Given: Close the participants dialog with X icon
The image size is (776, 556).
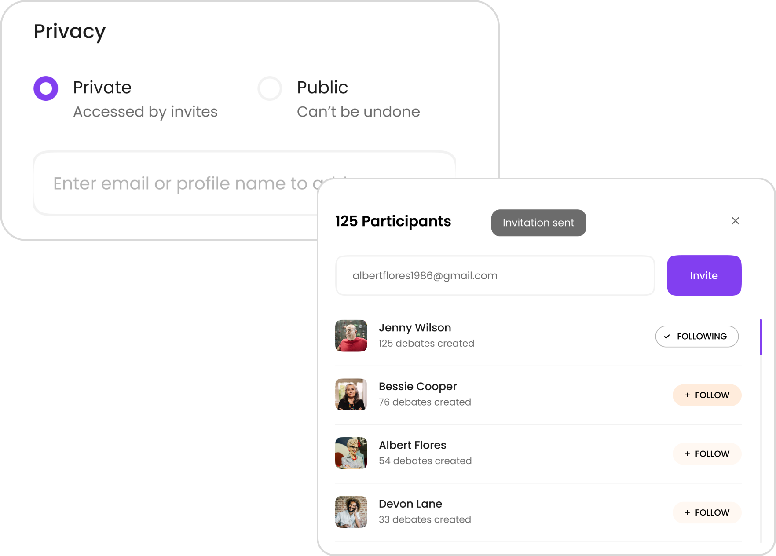Looking at the screenshot, I should 735,221.
